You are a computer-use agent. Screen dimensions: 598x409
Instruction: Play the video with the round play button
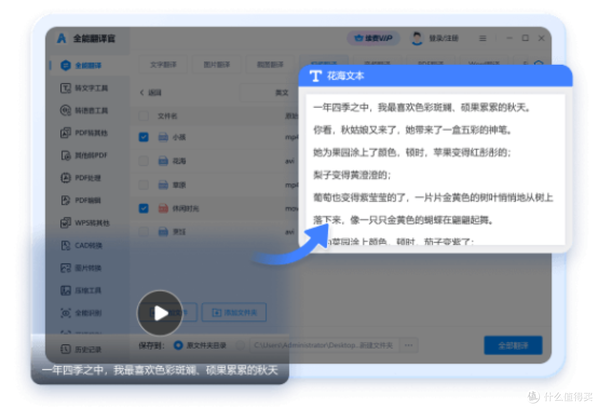coord(160,313)
